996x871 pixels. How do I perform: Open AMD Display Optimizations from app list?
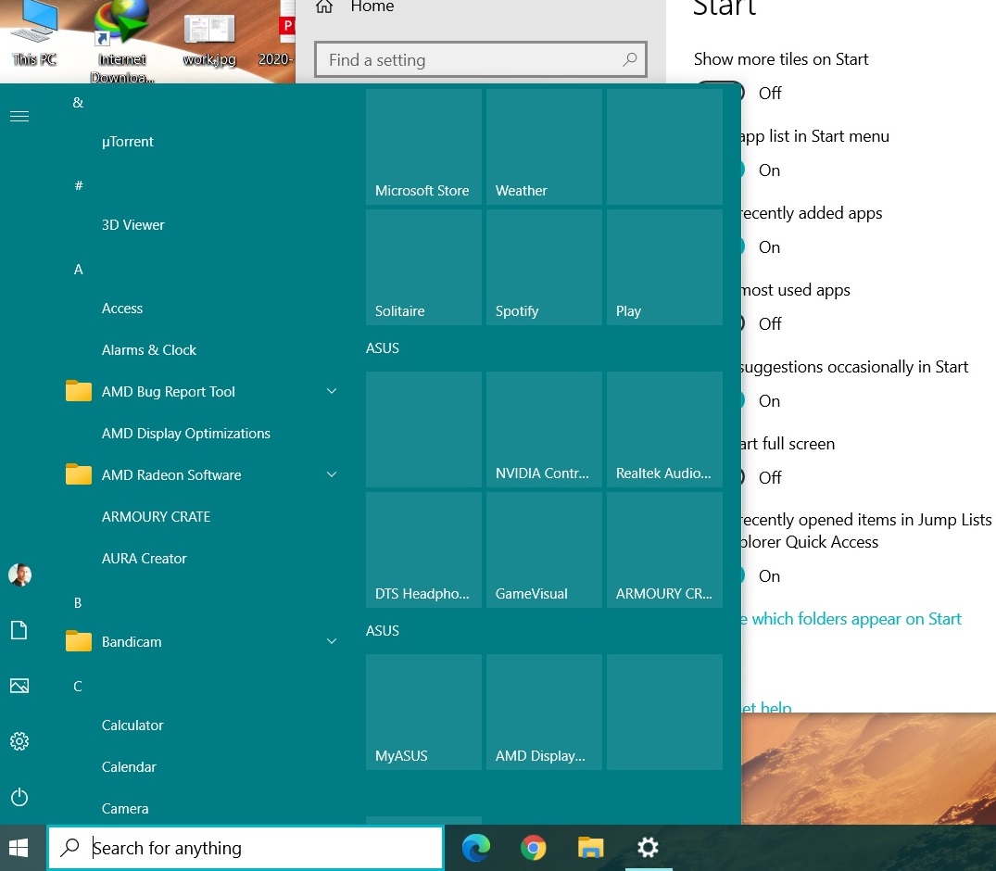(185, 433)
